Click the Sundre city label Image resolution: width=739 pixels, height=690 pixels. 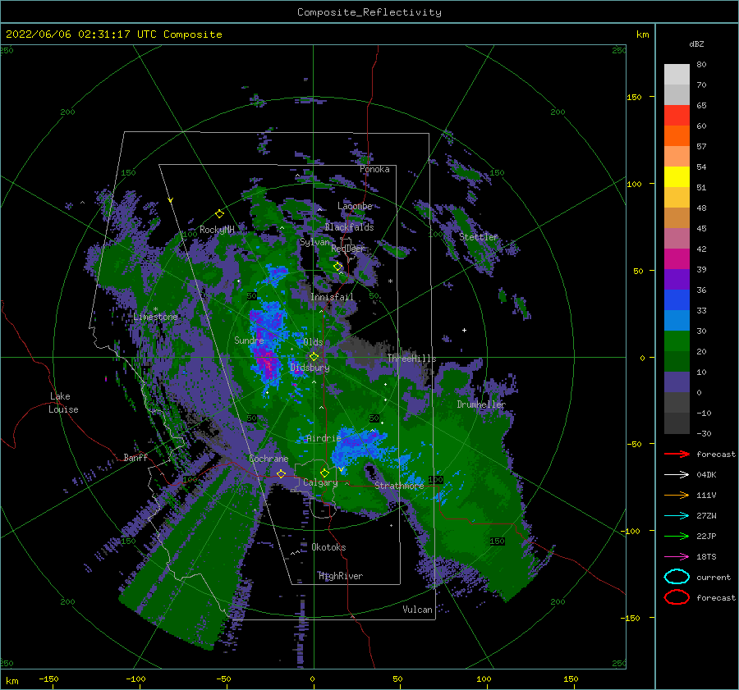coord(250,340)
